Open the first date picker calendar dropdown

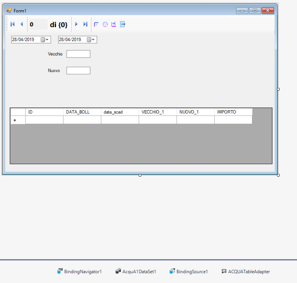(x=45, y=39)
